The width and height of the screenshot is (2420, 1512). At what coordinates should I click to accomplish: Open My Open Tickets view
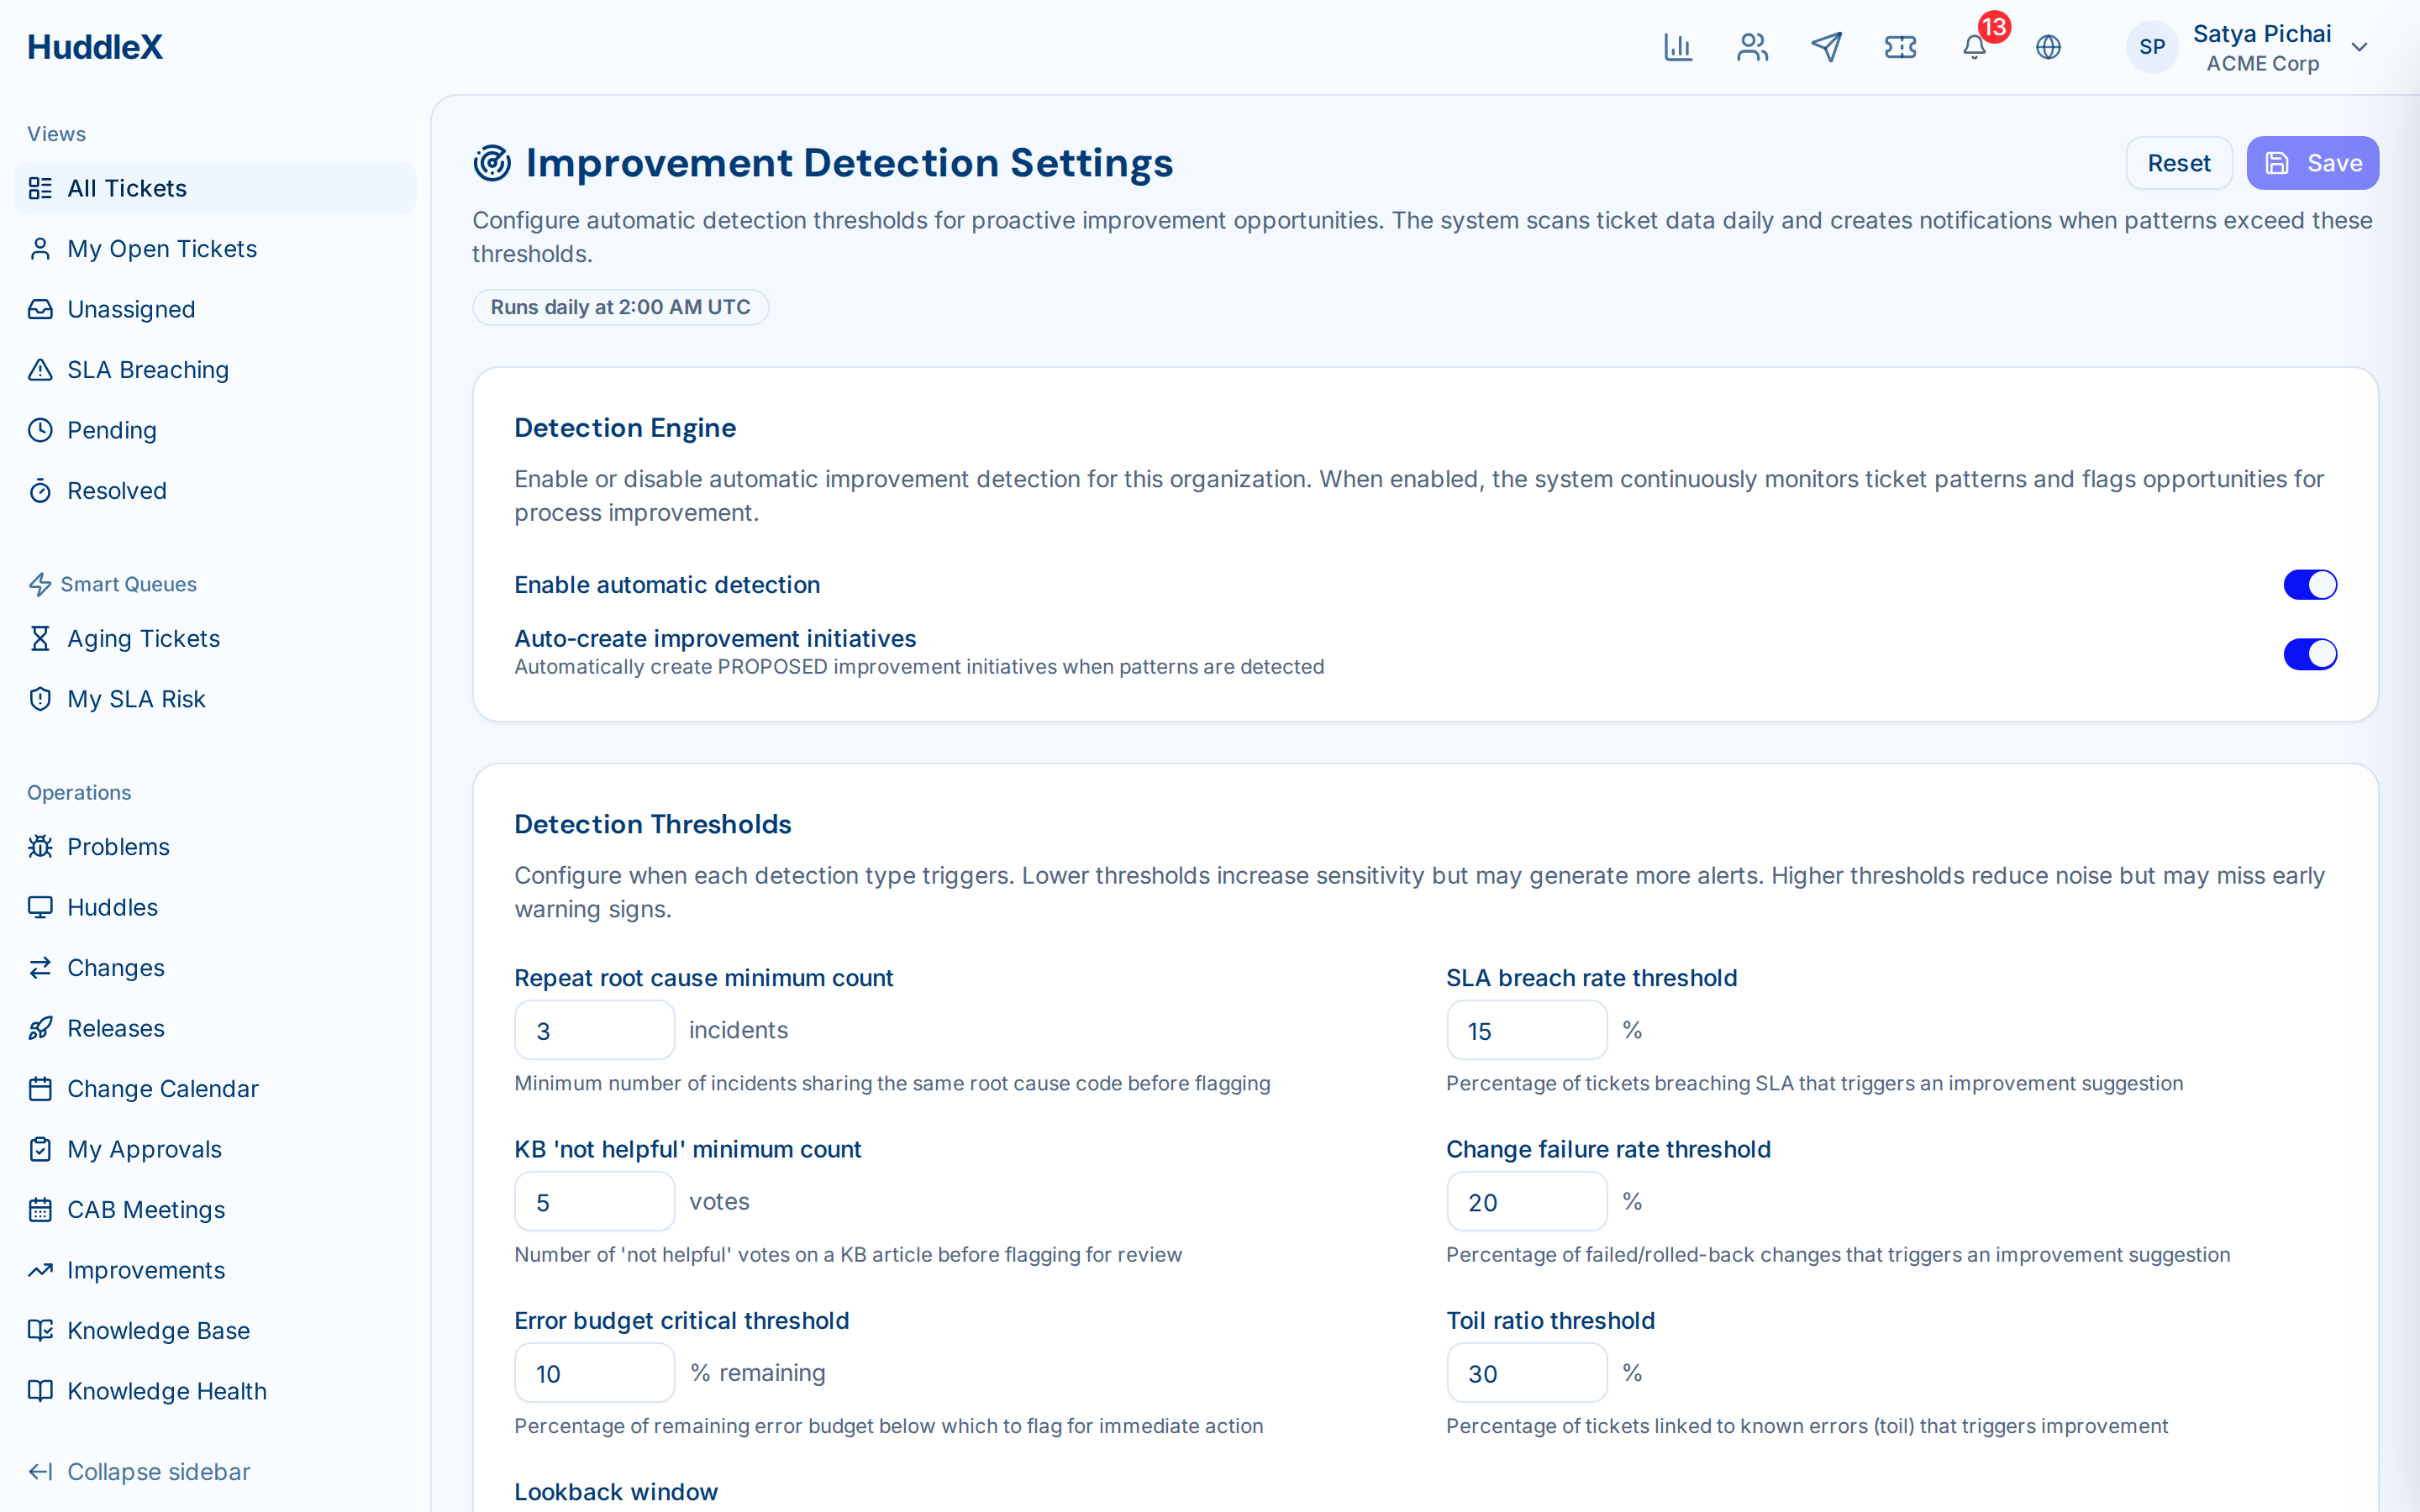(215, 249)
